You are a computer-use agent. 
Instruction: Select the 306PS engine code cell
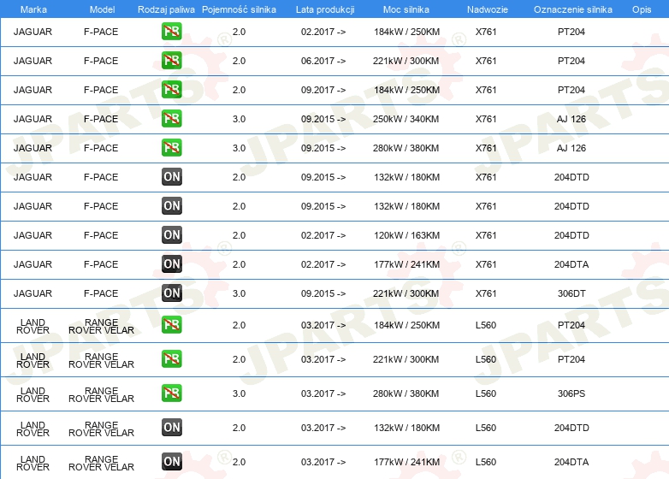pyautogui.click(x=571, y=393)
